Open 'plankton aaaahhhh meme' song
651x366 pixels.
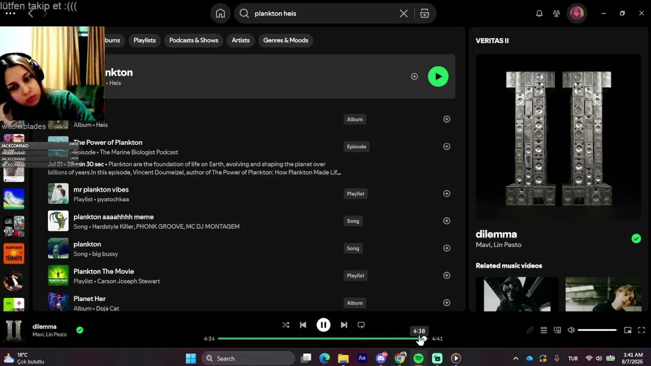point(113,217)
